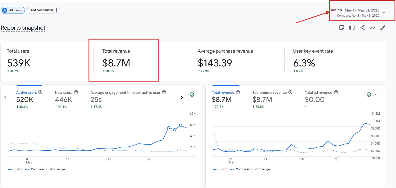Open the revenue card data quality dropdown
The width and height of the screenshot is (396, 188).
click(x=372, y=95)
